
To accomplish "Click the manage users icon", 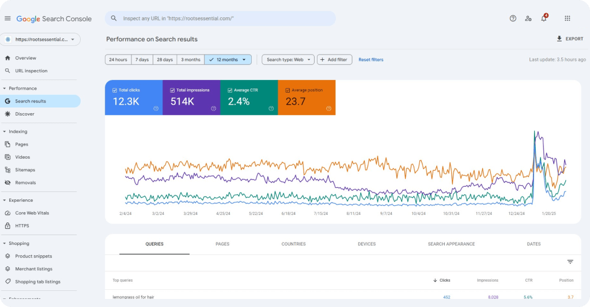I will click(528, 18).
